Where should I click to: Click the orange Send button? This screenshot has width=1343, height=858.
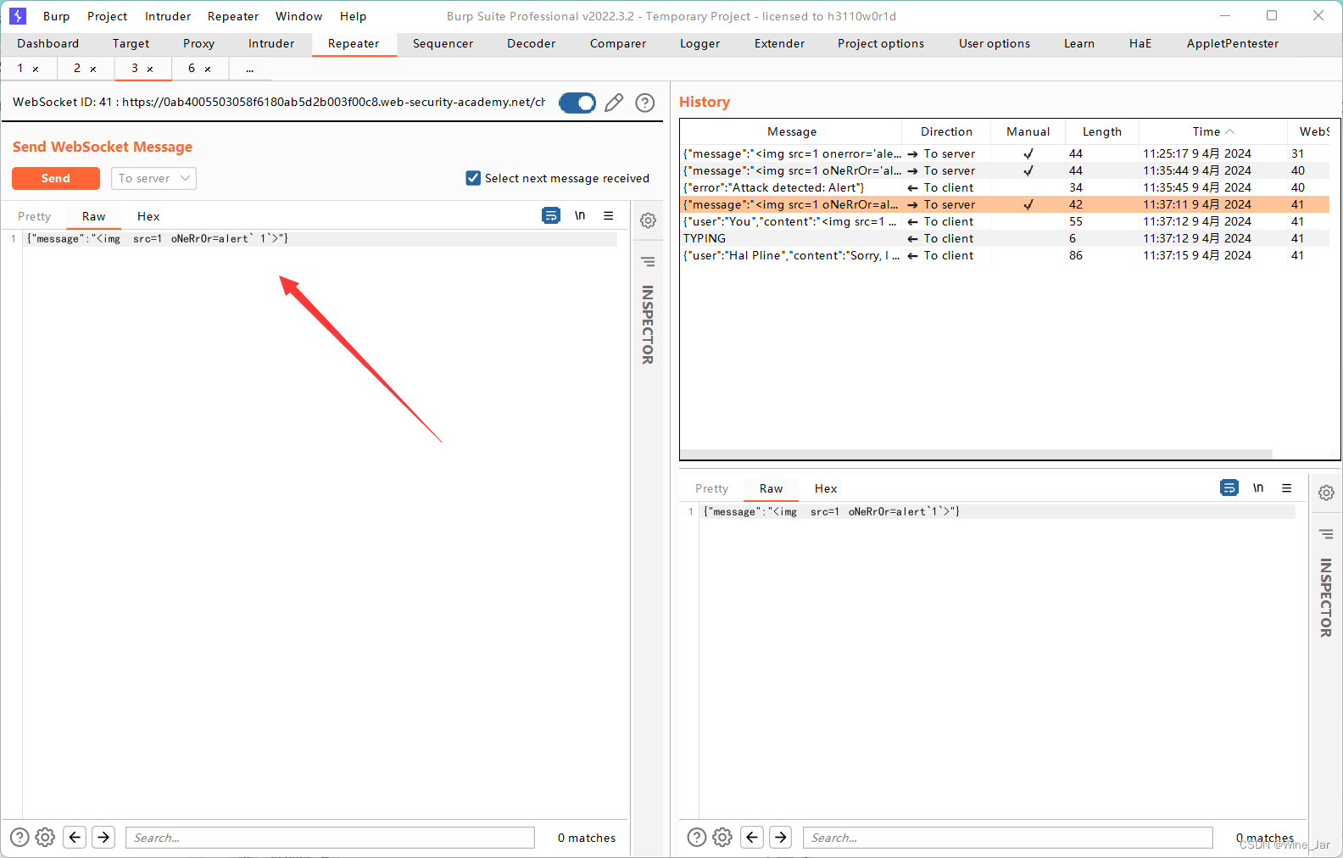click(56, 178)
